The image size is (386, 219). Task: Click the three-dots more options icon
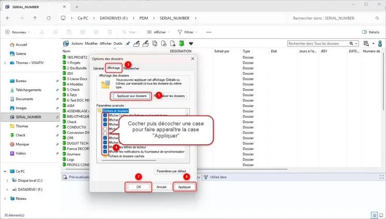click(209, 32)
